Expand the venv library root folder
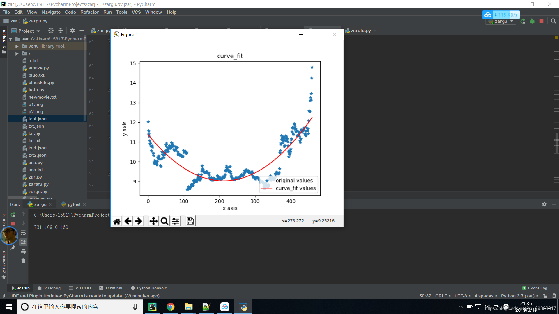The width and height of the screenshot is (559, 314). click(x=17, y=46)
